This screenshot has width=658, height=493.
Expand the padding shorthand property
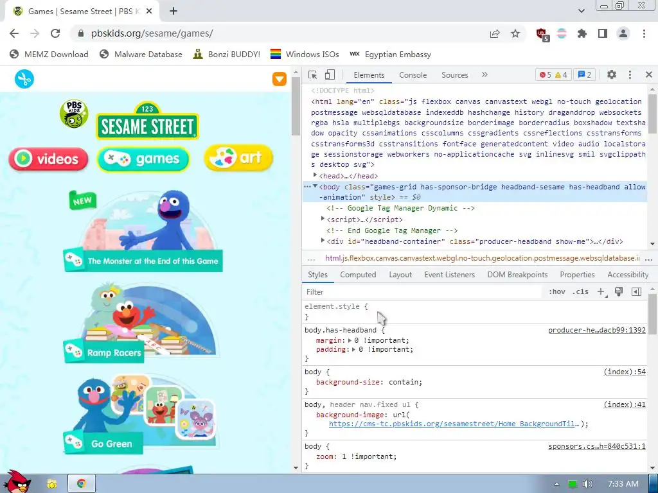point(354,350)
